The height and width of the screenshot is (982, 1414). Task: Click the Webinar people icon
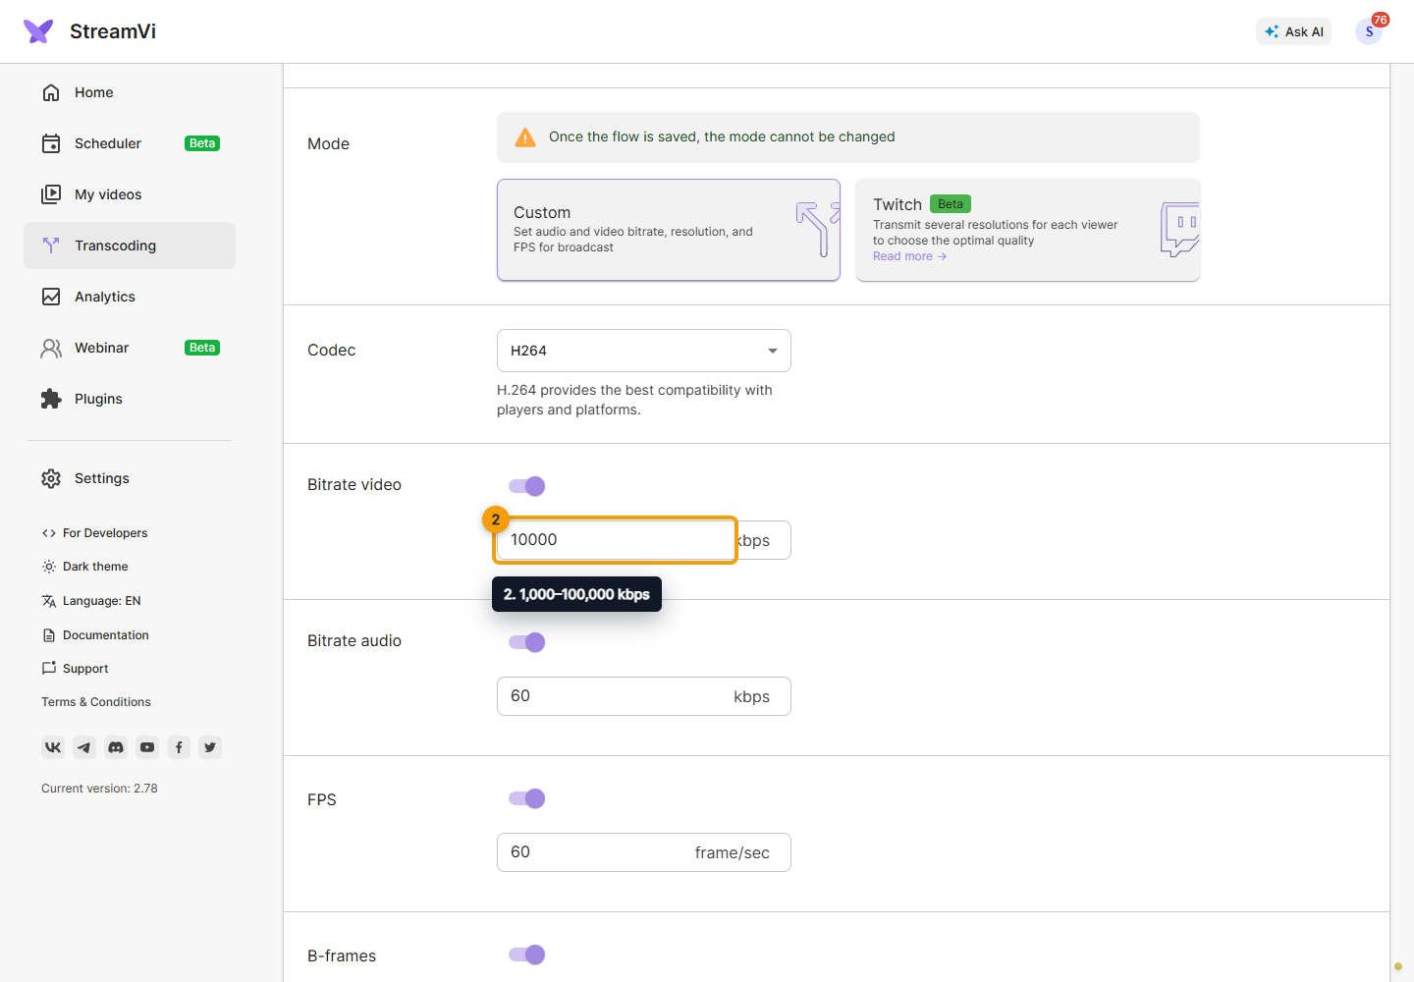[51, 348]
